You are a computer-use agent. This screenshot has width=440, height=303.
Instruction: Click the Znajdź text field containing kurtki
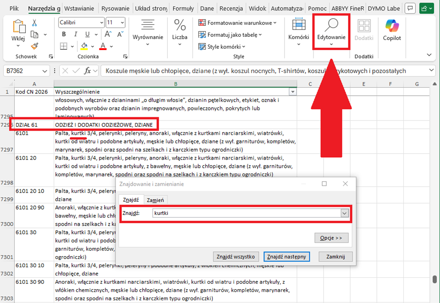click(244, 213)
